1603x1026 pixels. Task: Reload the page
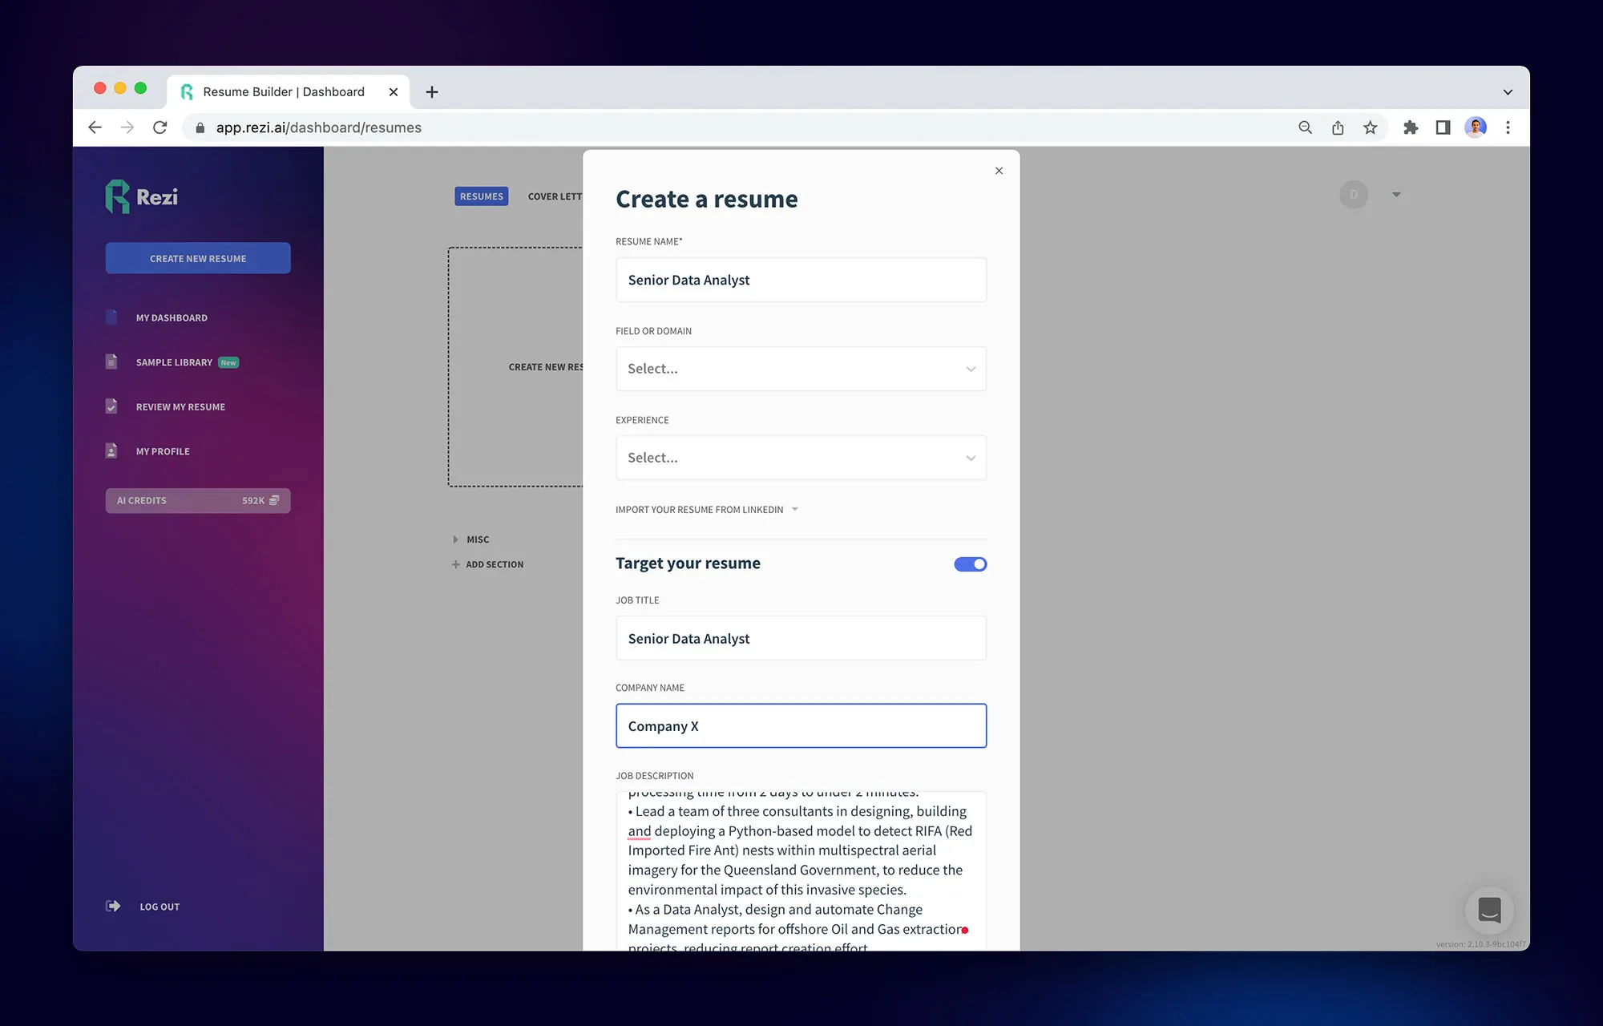point(160,127)
